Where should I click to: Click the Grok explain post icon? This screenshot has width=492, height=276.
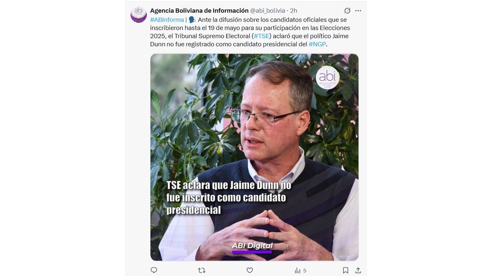coord(347,11)
